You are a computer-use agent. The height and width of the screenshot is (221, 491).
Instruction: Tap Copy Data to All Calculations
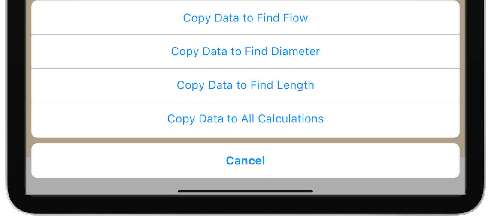pos(245,119)
